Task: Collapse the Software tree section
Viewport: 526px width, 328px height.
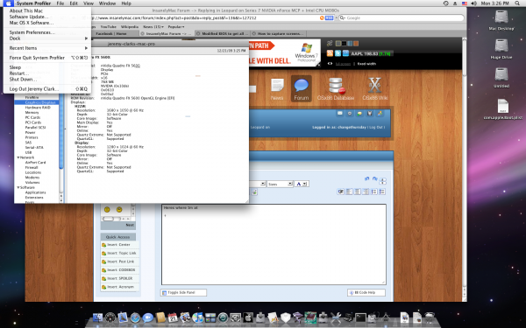Action: [18, 187]
